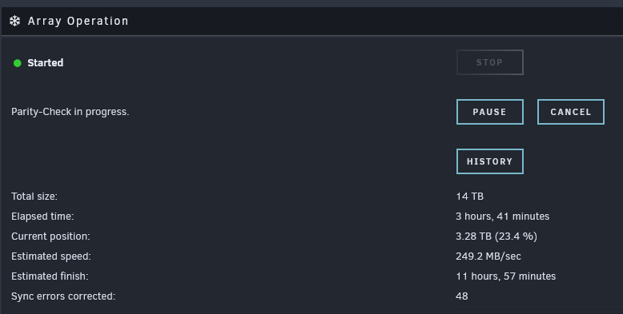Select the 14 TB total size value
The height and width of the screenshot is (314, 623).
(469, 197)
